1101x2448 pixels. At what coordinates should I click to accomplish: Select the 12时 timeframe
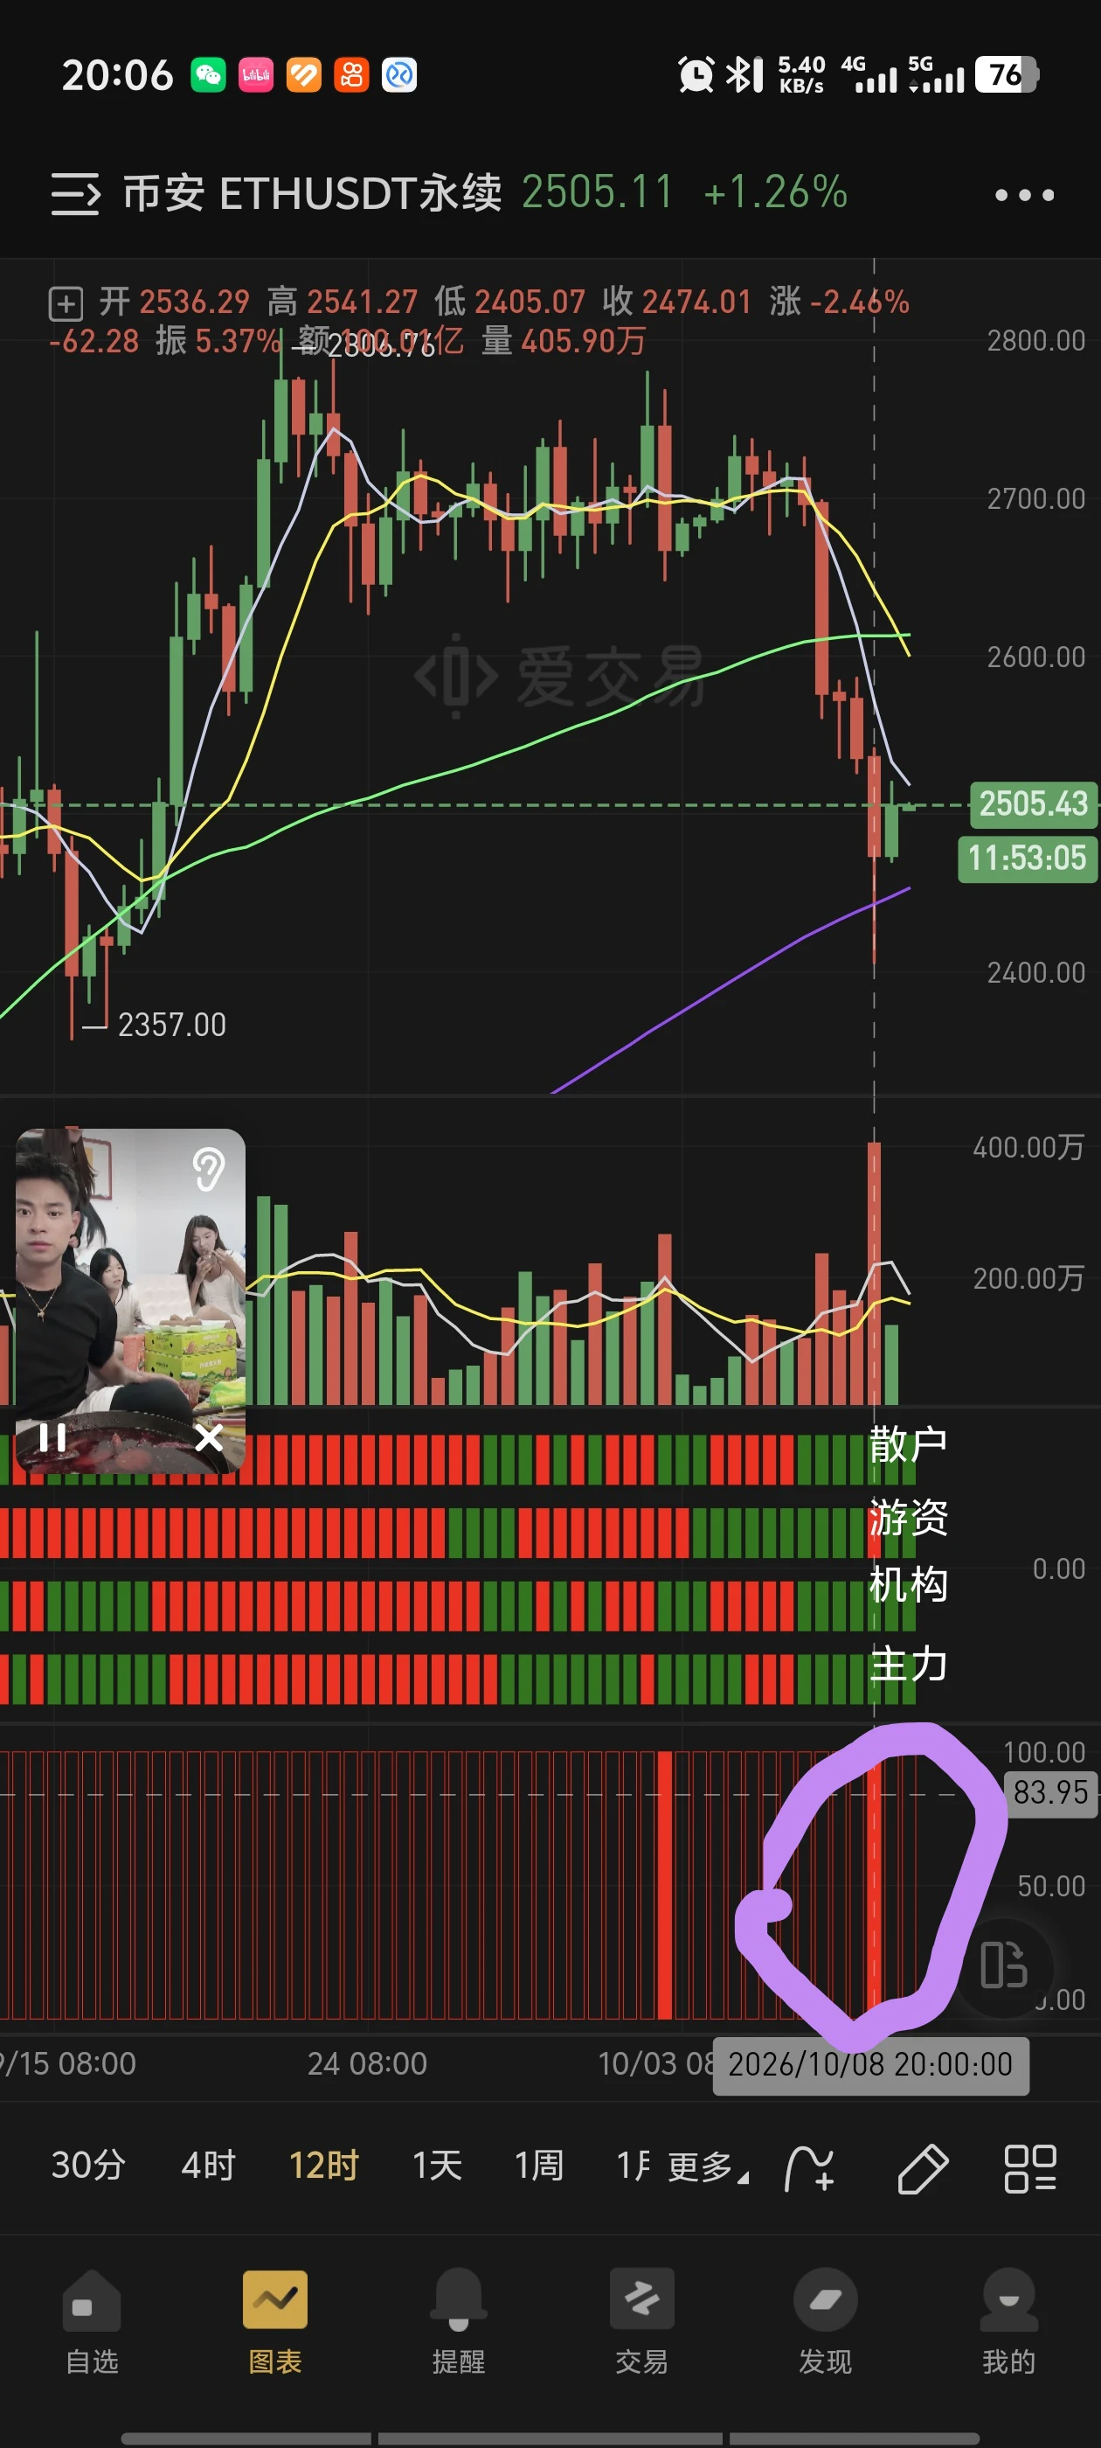[x=323, y=2166]
